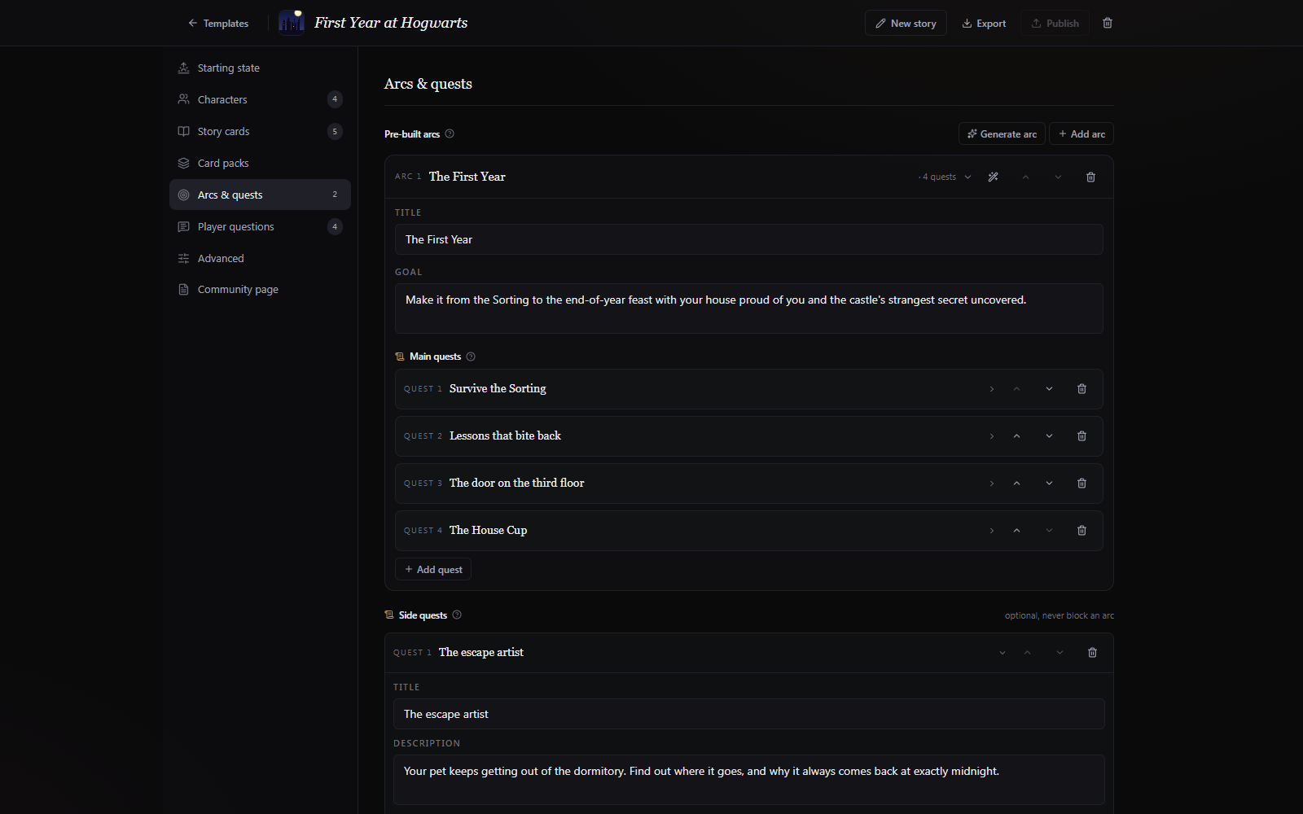Select Arcs & quests in sidebar
1303x814 pixels.
click(260, 195)
